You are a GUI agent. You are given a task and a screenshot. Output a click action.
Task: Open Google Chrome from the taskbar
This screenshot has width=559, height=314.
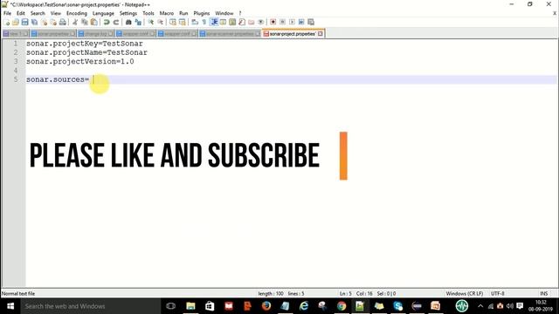[342, 306]
